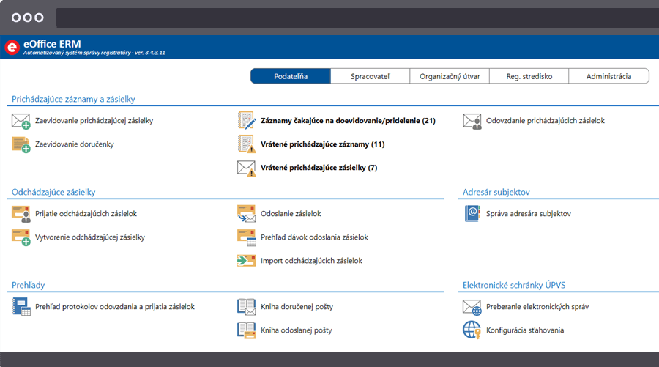Screen dimensions: 659x367
Task: Open Prijatie odchádzajúcich zásielok link
Action: (86, 214)
